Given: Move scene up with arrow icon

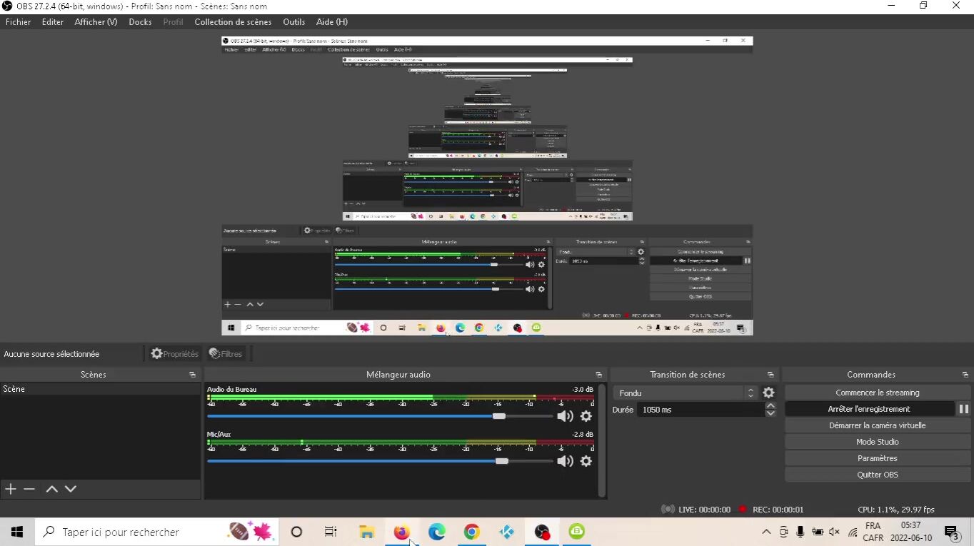Looking at the screenshot, I should click(x=51, y=489).
